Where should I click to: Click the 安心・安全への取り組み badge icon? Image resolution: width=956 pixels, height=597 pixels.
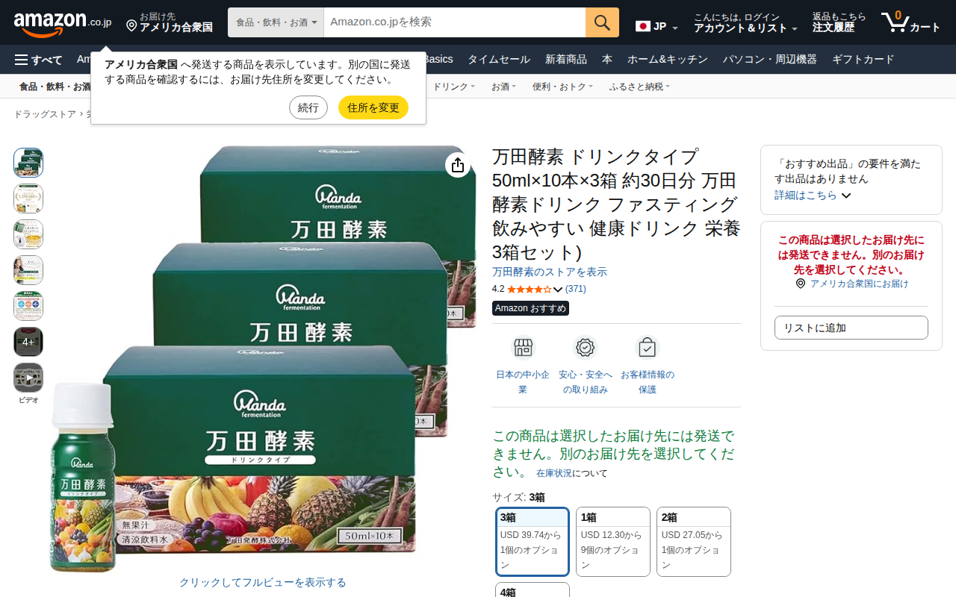click(586, 348)
